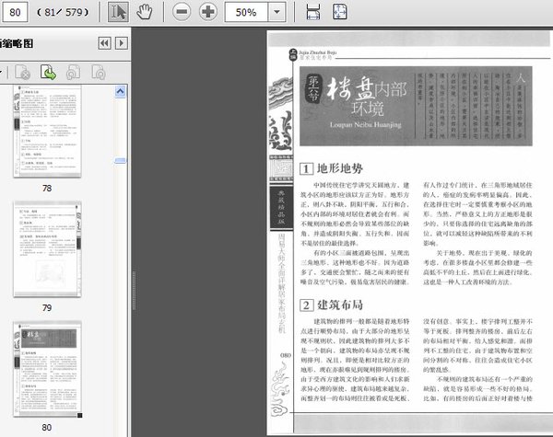Click the 50% zoom value field
This screenshot has height=437, width=553.
click(246, 13)
